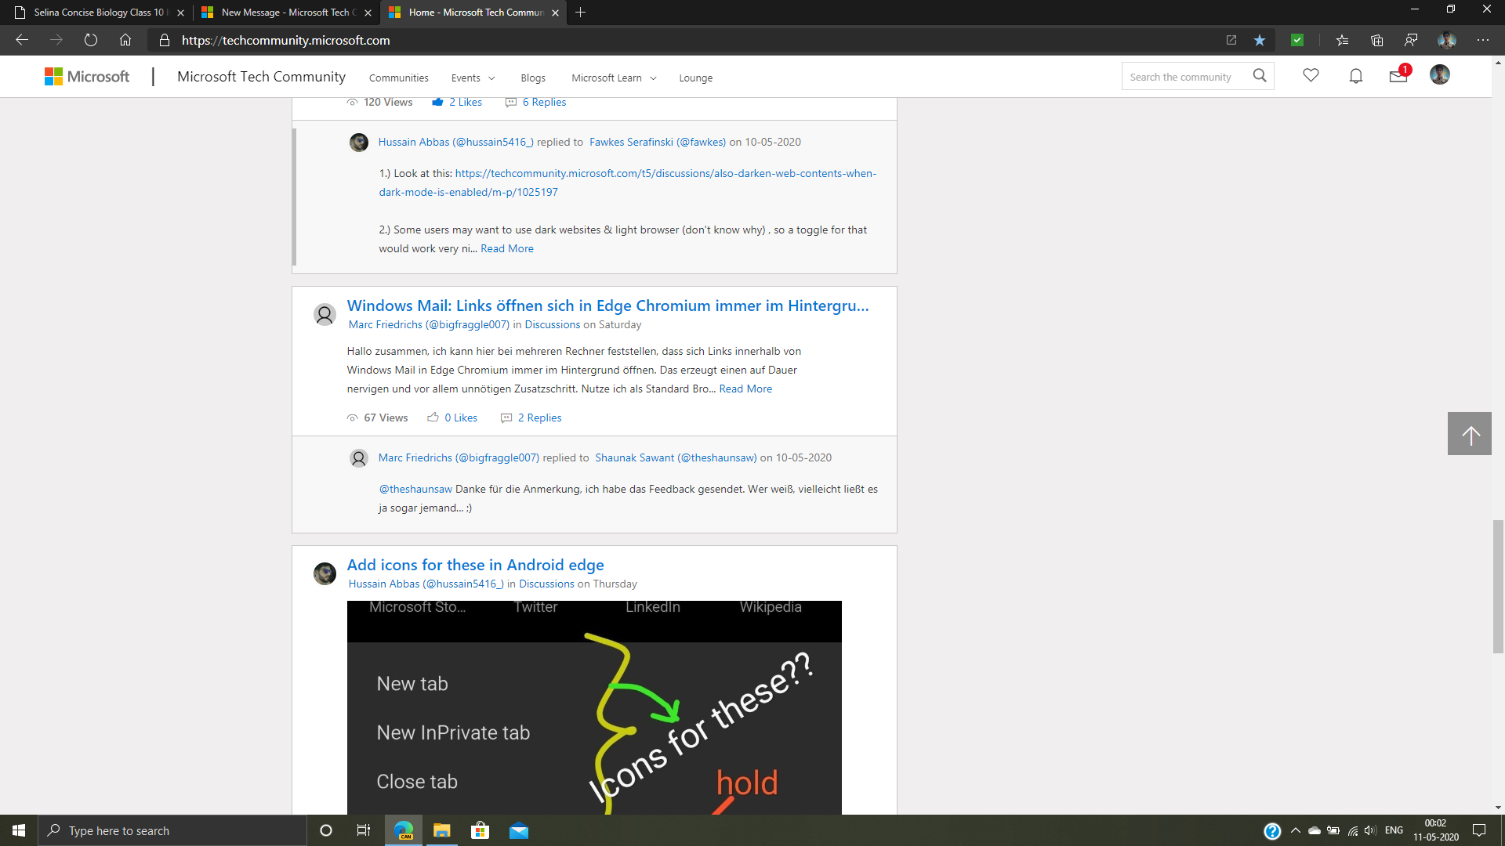This screenshot has width=1505, height=846.
Task: Open the Add icons for Android edge post
Action: (x=475, y=564)
